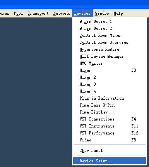Show Plug-in Information window
This screenshot has height=167, width=149.
tap(110, 98)
